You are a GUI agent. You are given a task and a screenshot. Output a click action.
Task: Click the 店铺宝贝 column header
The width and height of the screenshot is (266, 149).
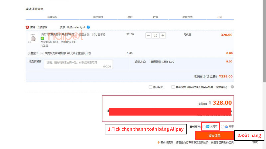click(x=52, y=17)
